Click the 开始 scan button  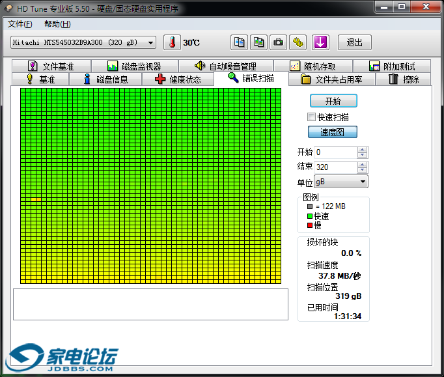click(333, 101)
